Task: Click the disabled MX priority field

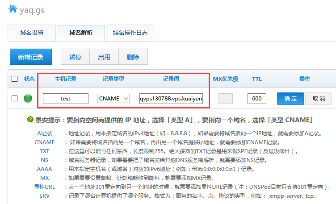Action: (225, 99)
